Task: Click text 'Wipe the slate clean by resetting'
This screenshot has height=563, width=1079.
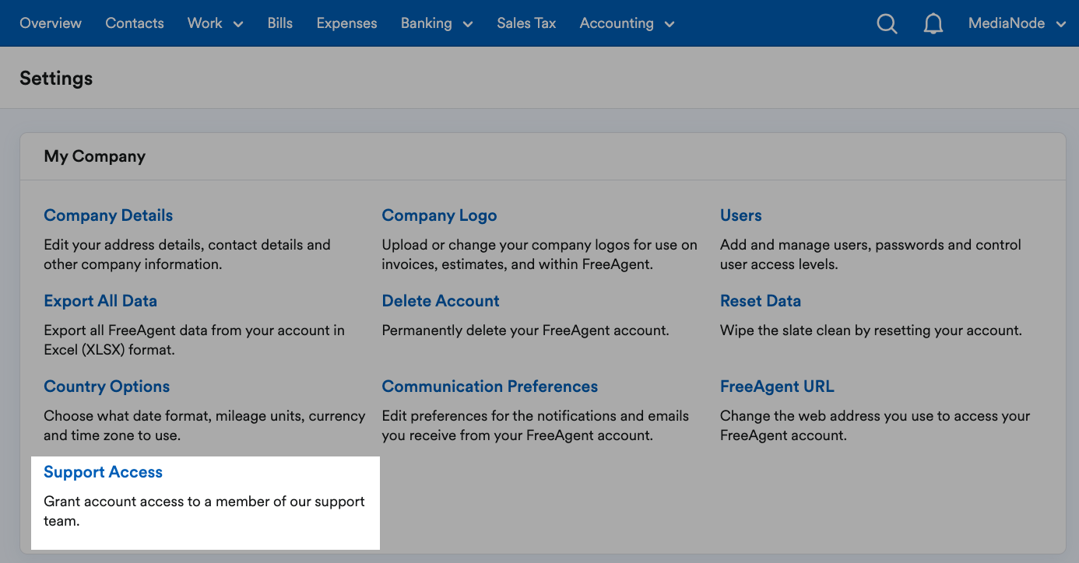Action: coord(824,330)
